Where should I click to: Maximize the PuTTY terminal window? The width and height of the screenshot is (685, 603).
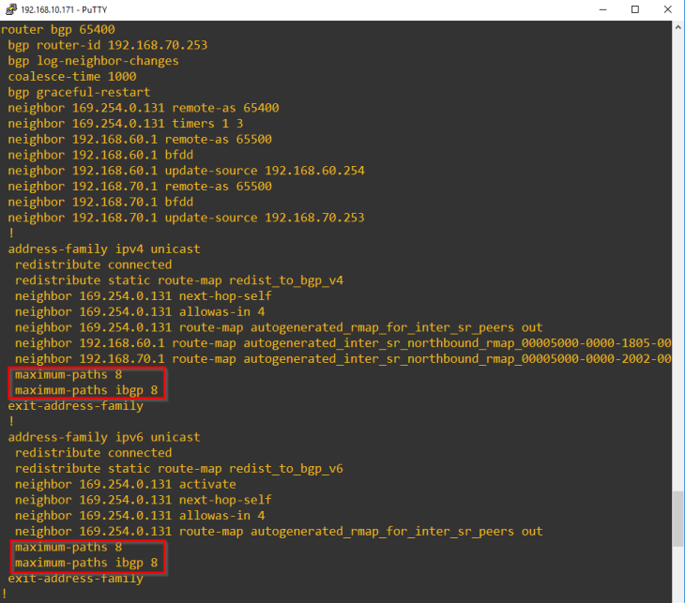(635, 9)
